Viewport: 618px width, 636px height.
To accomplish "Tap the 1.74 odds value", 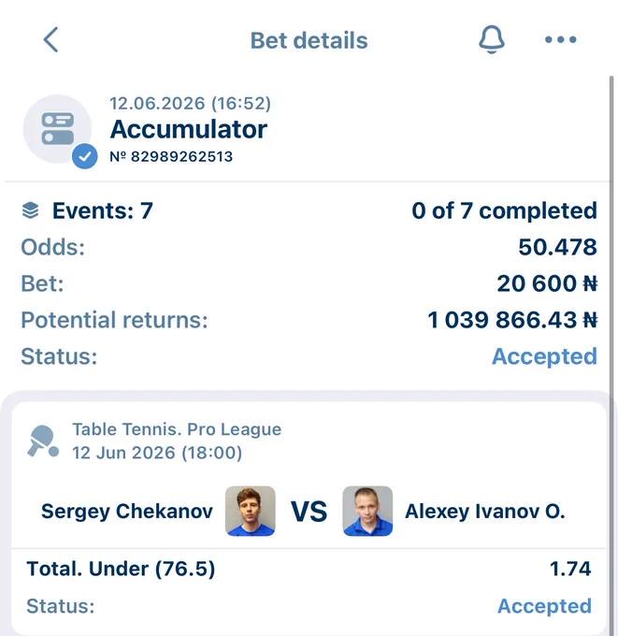I will click(x=570, y=569).
